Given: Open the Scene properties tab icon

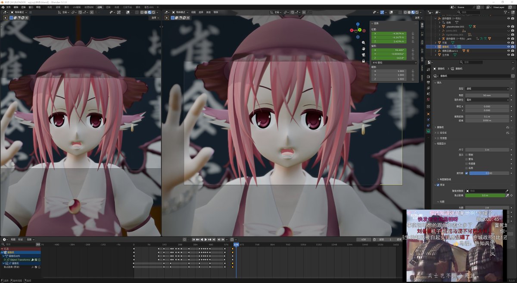Looking at the screenshot, I should (428, 93).
